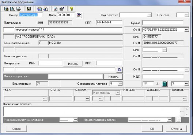
Task: Click the recipient КПП input field
Action: (x=109, y=63)
